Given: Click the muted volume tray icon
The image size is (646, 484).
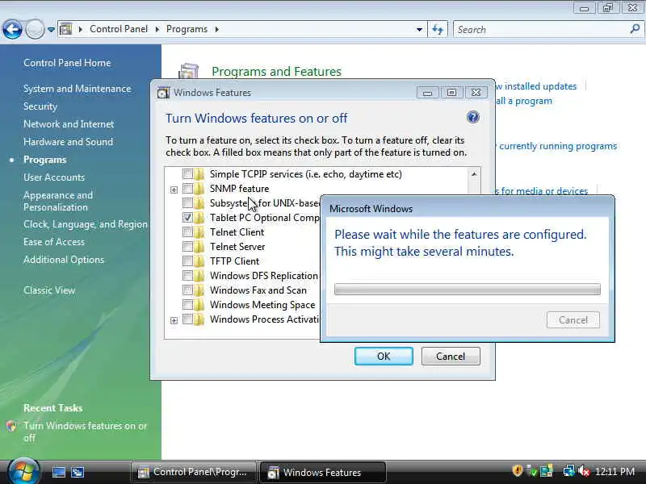Looking at the screenshot, I should (x=584, y=471).
